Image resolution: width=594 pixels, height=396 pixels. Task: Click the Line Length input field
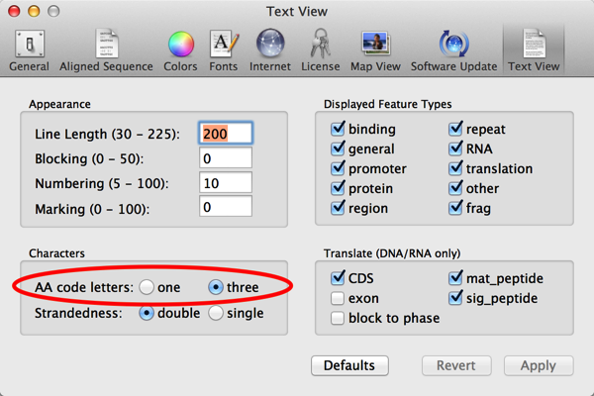click(226, 133)
